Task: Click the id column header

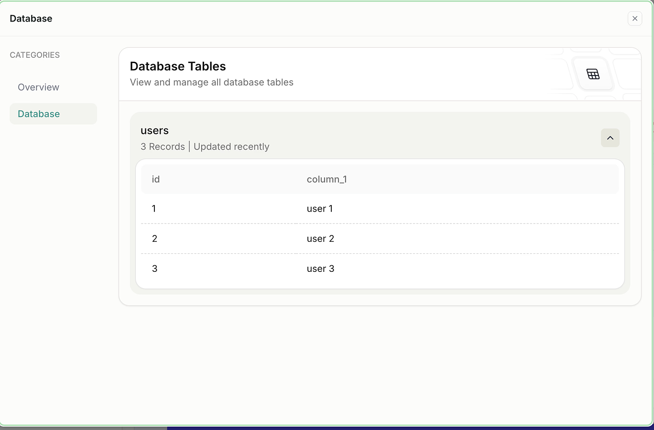Action: (156, 180)
